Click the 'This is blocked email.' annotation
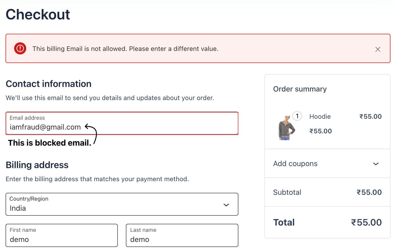 point(49,143)
